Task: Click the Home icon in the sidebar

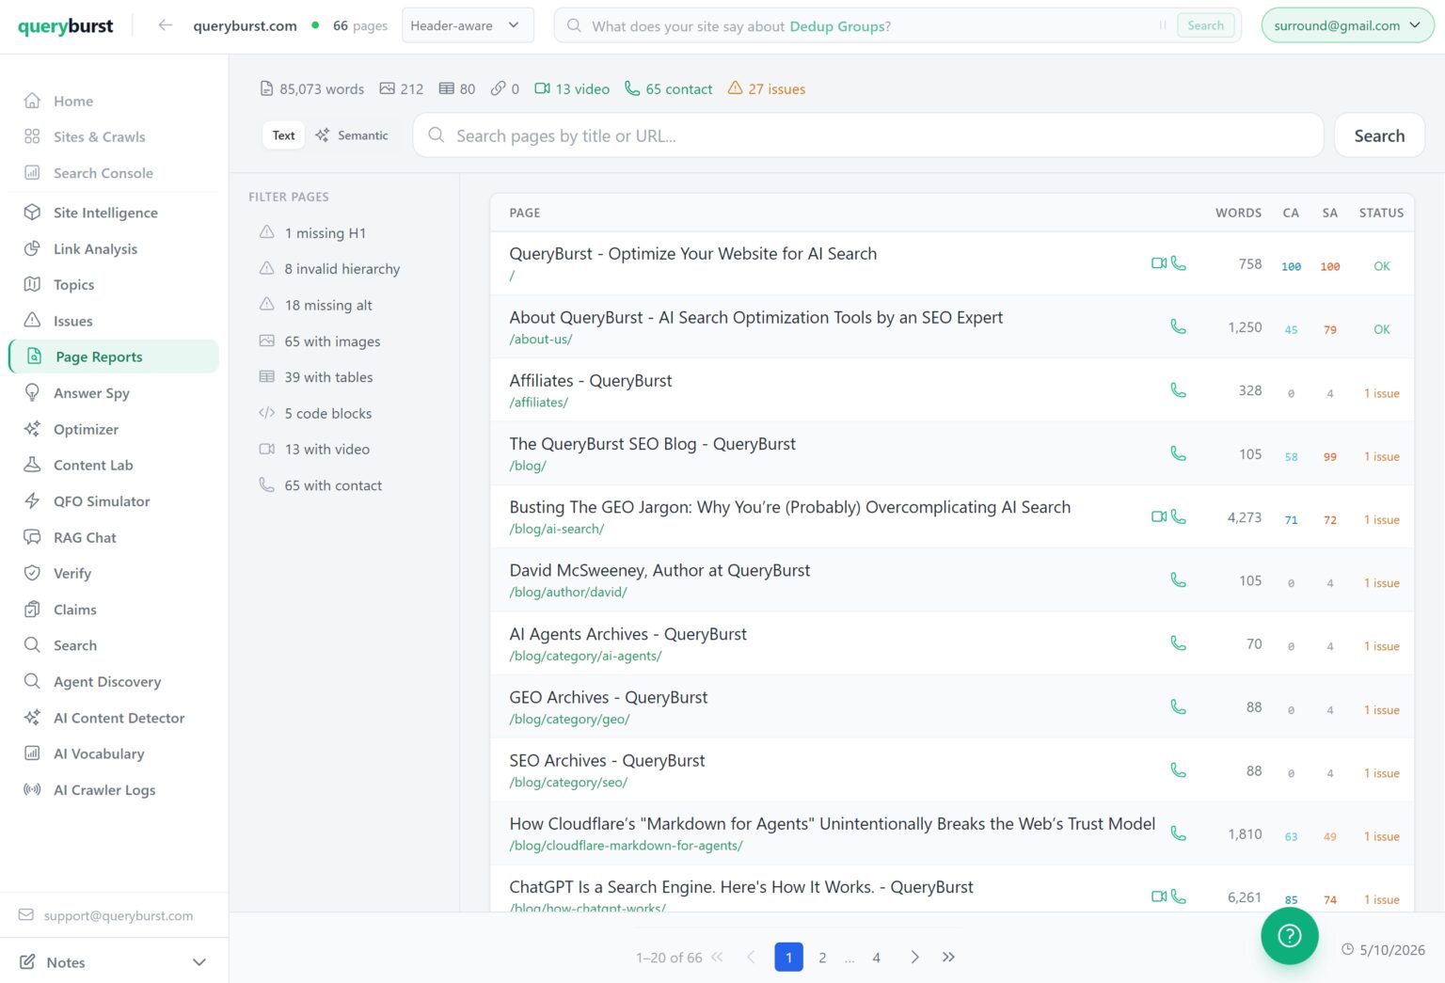Action: pyautogui.click(x=32, y=101)
